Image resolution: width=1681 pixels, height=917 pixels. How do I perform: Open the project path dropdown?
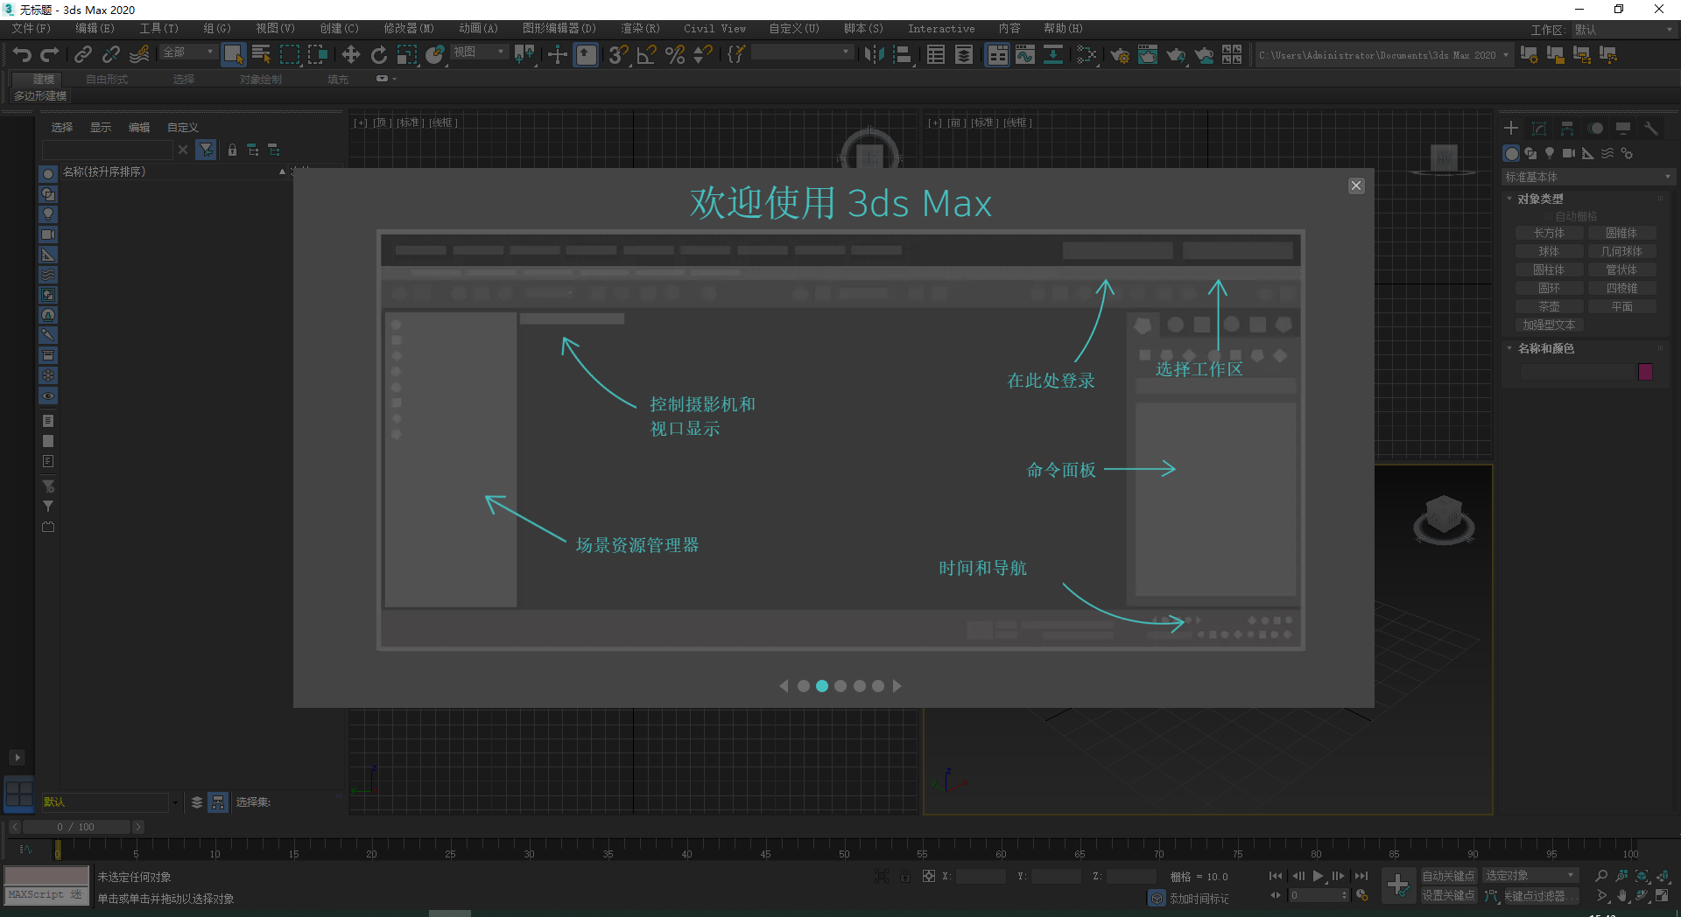pyautogui.click(x=1509, y=54)
